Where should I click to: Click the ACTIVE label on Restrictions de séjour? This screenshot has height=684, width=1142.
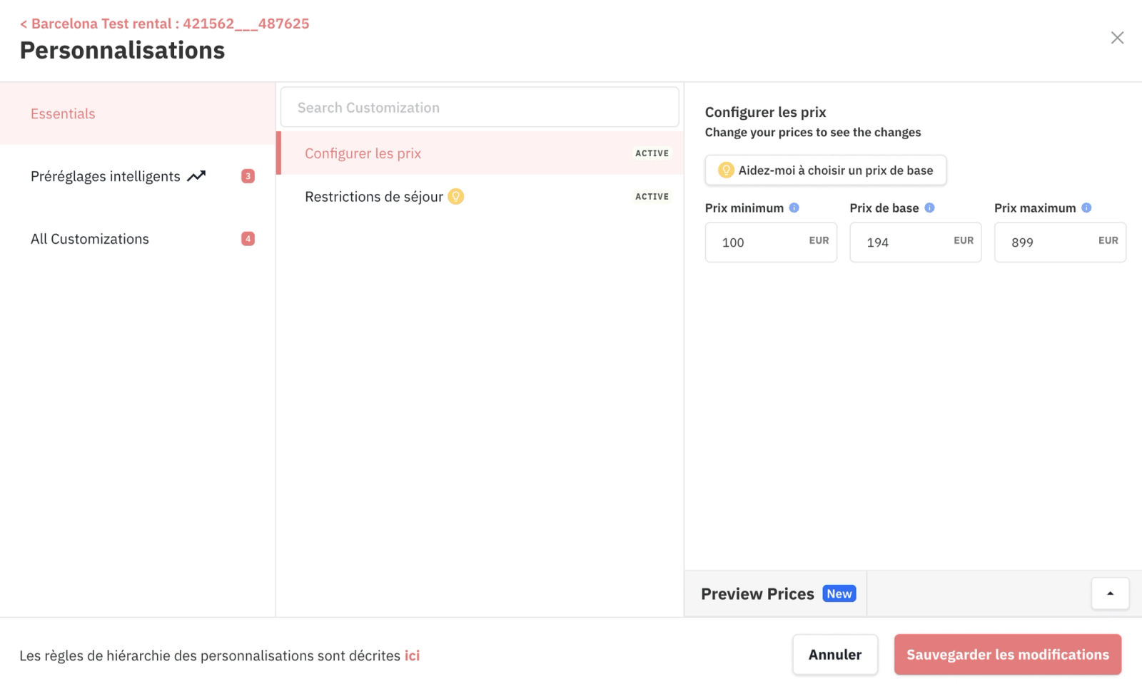(652, 196)
